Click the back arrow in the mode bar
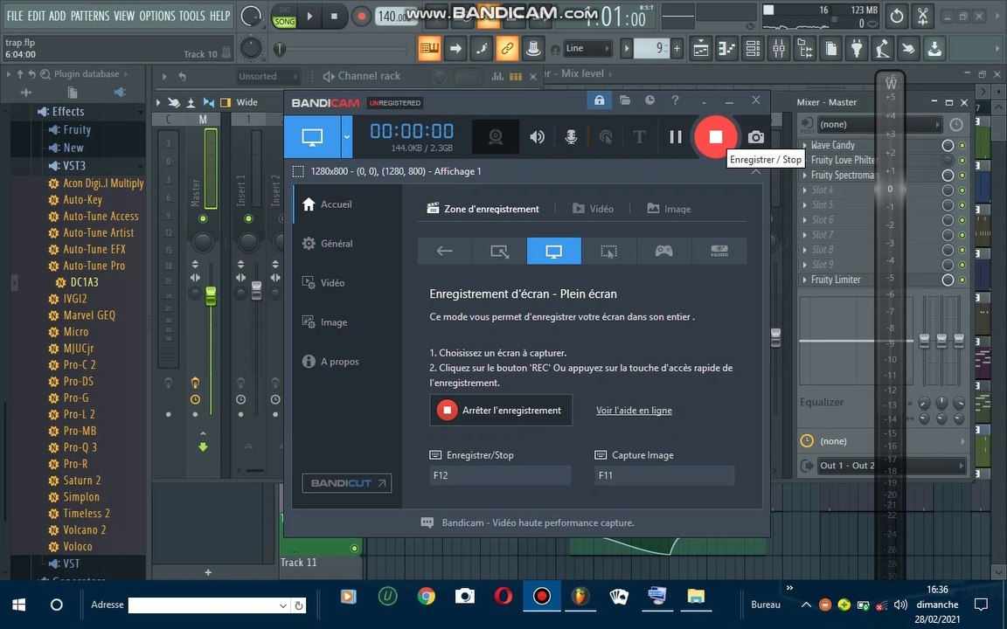Screen dimensions: 1007x629 coord(444,251)
